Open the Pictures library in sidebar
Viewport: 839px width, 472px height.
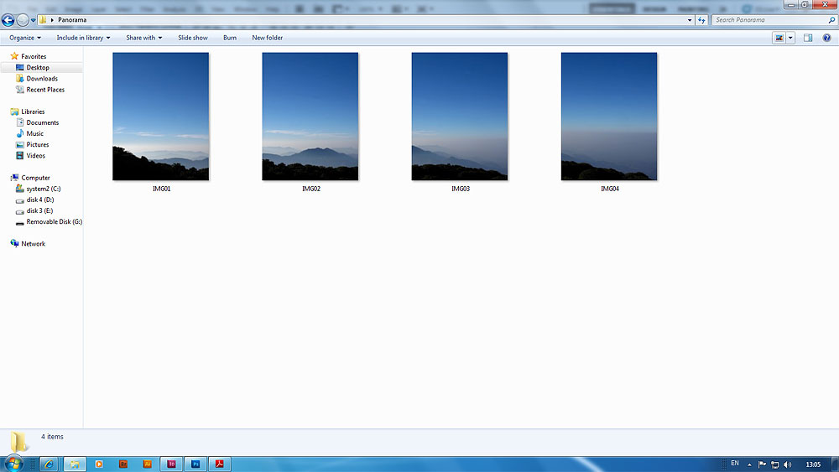pos(38,145)
